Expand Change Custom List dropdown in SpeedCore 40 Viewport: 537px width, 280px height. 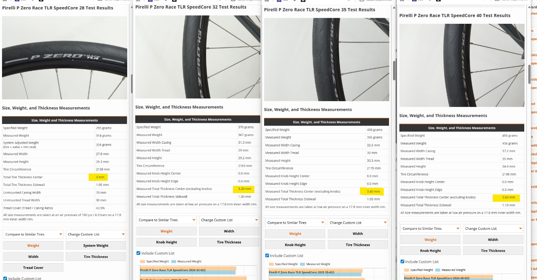pos(493,228)
